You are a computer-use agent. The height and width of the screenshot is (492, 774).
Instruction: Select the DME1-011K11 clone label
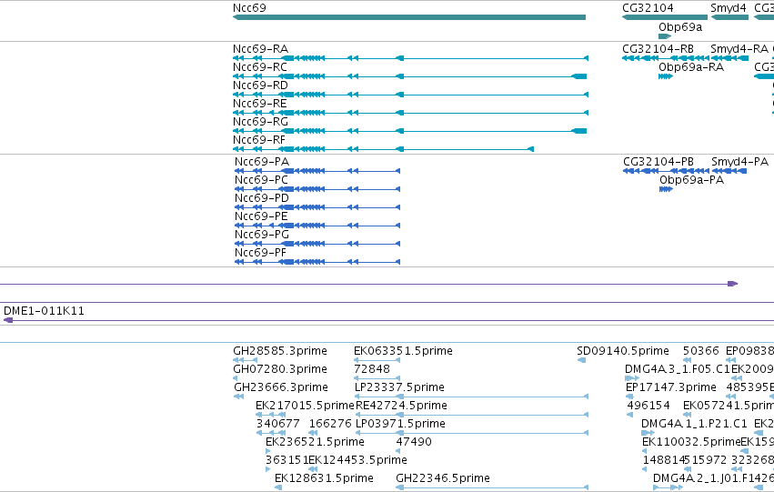44,311
